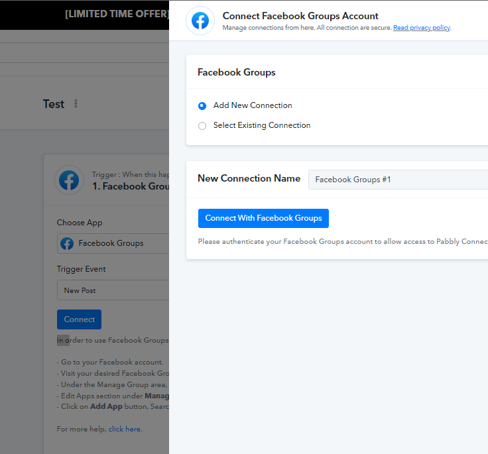Click the Facebook logo in the panel header

click(x=200, y=21)
